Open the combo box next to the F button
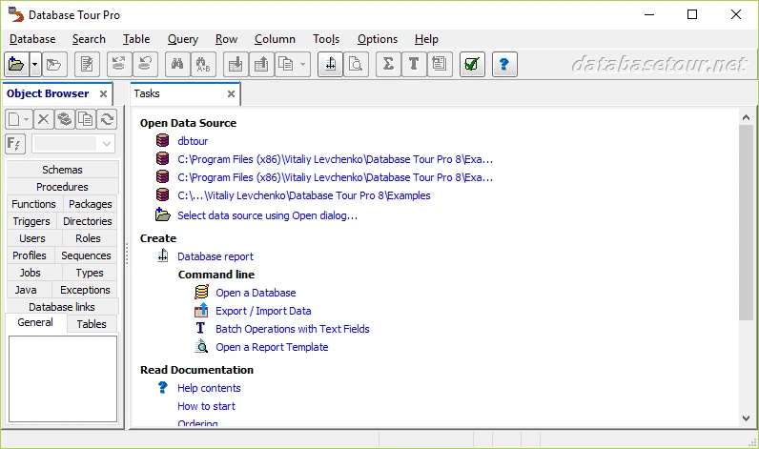This screenshot has height=449, width=759. pyautogui.click(x=105, y=144)
